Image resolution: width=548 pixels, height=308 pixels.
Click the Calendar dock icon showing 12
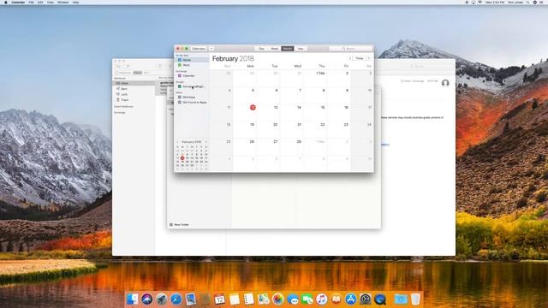pos(220,299)
